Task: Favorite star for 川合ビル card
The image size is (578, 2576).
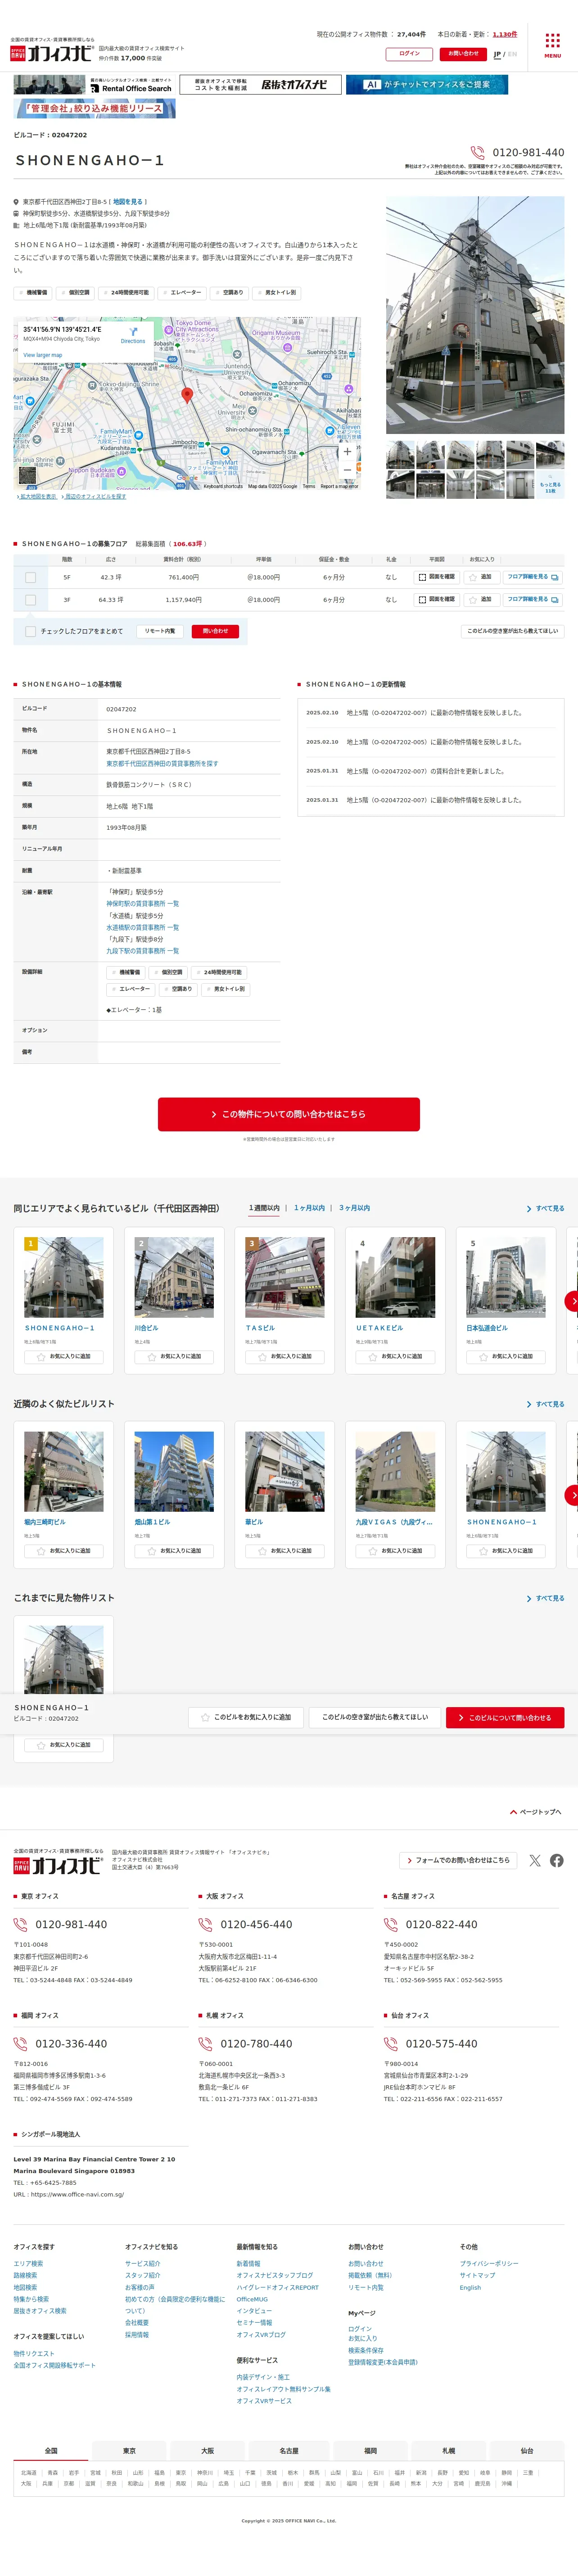Action: [153, 1357]
